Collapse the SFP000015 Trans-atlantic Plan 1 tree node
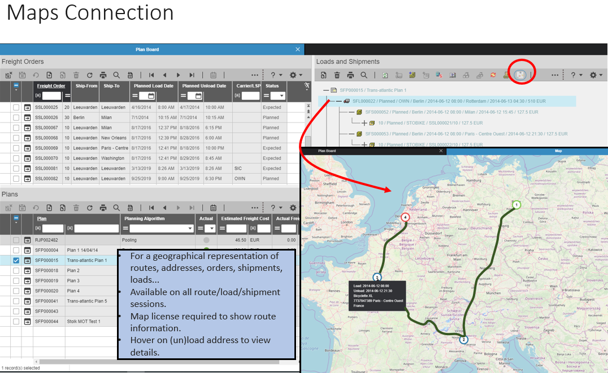The image size is (608, 373). (326, 90)
